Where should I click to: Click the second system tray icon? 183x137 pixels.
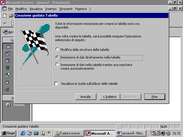tap(158, 133)
